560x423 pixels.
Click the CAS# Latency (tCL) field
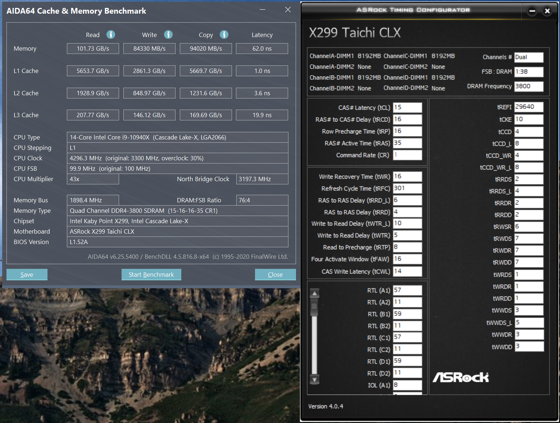click(408, 107)
